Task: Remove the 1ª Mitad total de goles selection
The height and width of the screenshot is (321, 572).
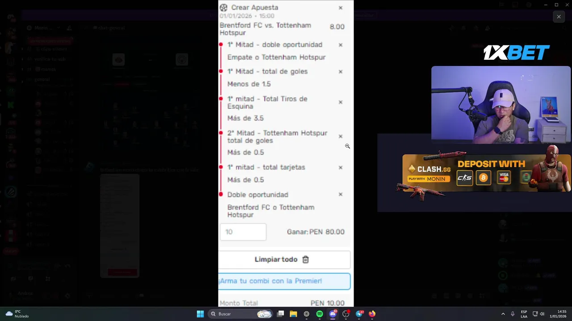Action: coord(341,71)
